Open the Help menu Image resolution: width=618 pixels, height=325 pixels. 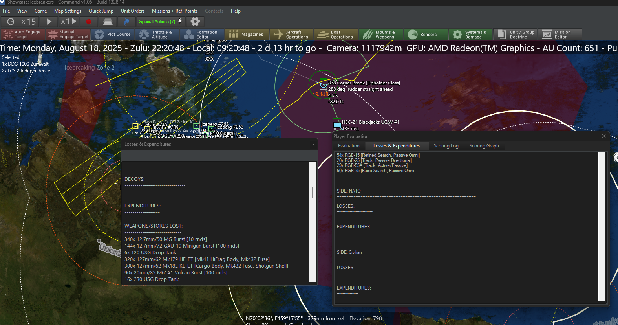[x=236, y=11]
